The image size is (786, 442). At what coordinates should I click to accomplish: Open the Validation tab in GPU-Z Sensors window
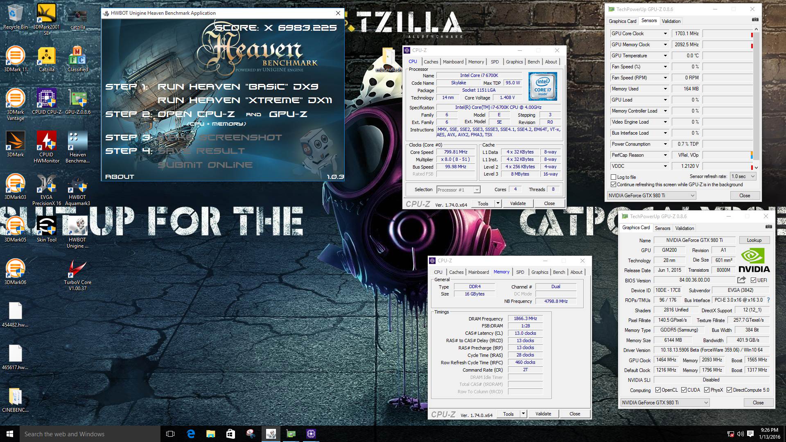pyautogui.click(x=671, y=21)
